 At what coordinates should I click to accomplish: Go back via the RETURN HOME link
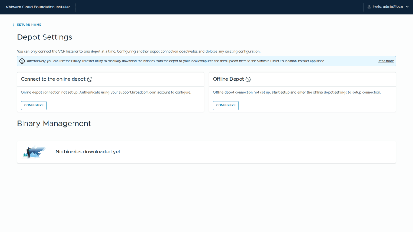(29, 25)
